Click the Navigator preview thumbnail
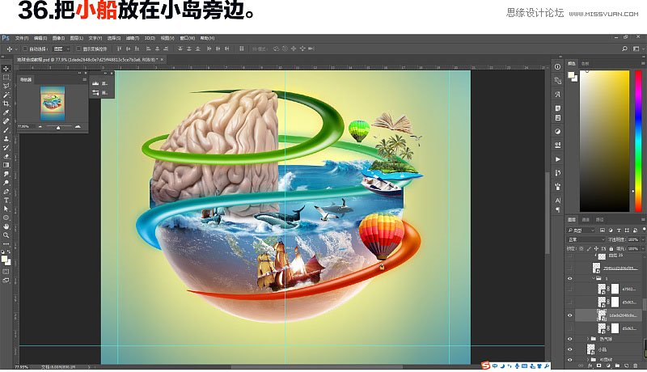 (53, 103)
